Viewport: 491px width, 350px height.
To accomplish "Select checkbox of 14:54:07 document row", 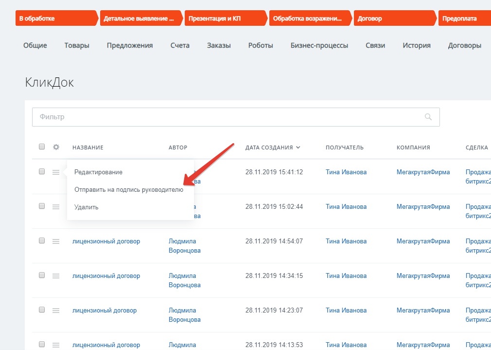I will click(x=42, y=241).
